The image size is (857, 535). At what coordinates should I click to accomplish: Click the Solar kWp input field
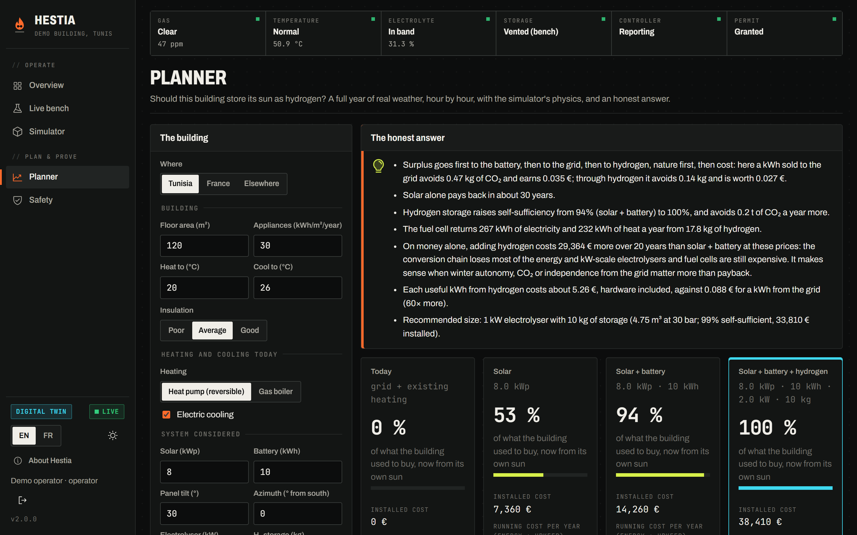(x=204, y=472)
